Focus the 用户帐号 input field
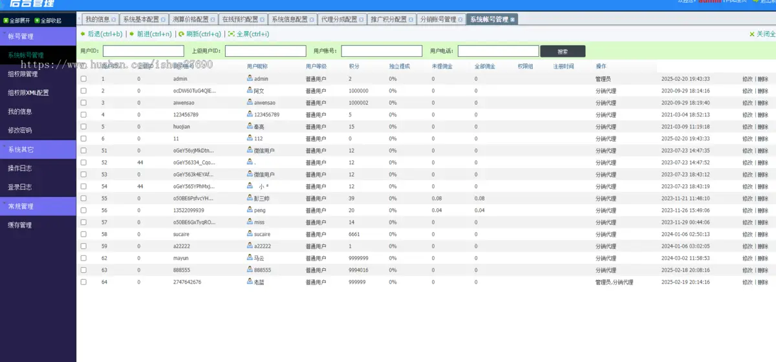This screenshot has height=362, width=776. click(x=382, y=51)
